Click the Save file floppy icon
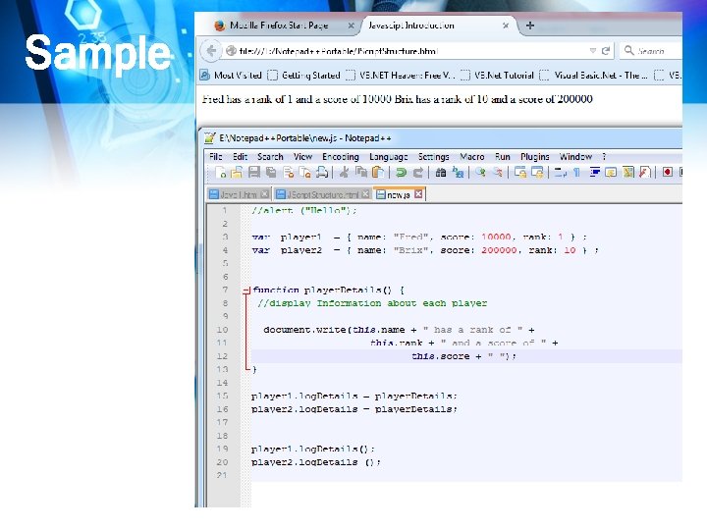Viewport: 707px width, 530px height. click(x=254, y=172)
